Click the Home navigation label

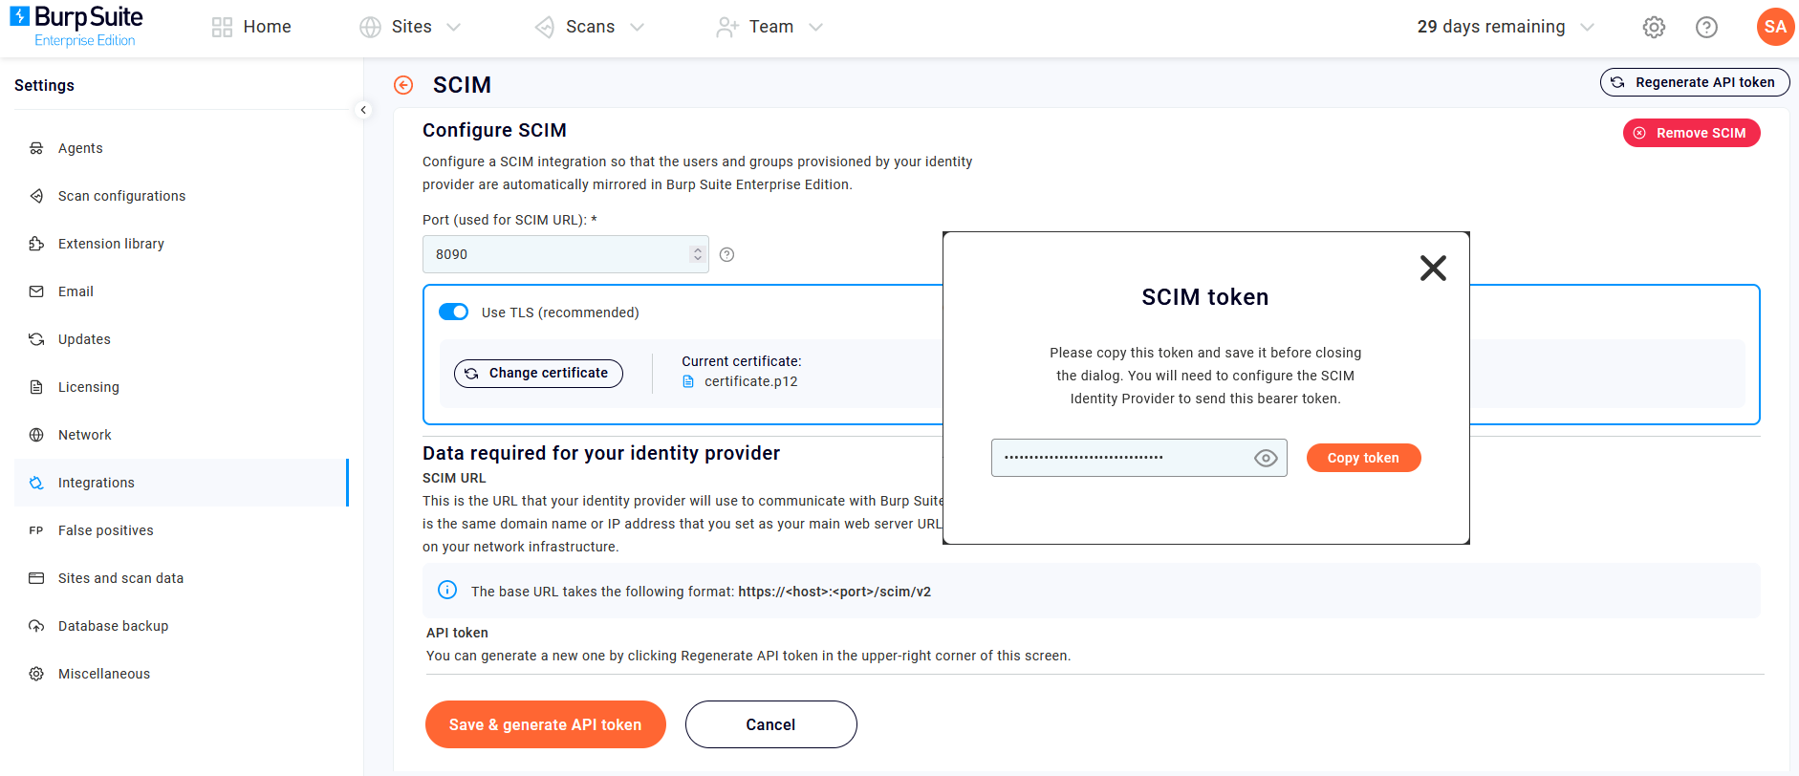pyautogui.click(x=268, y=27)
